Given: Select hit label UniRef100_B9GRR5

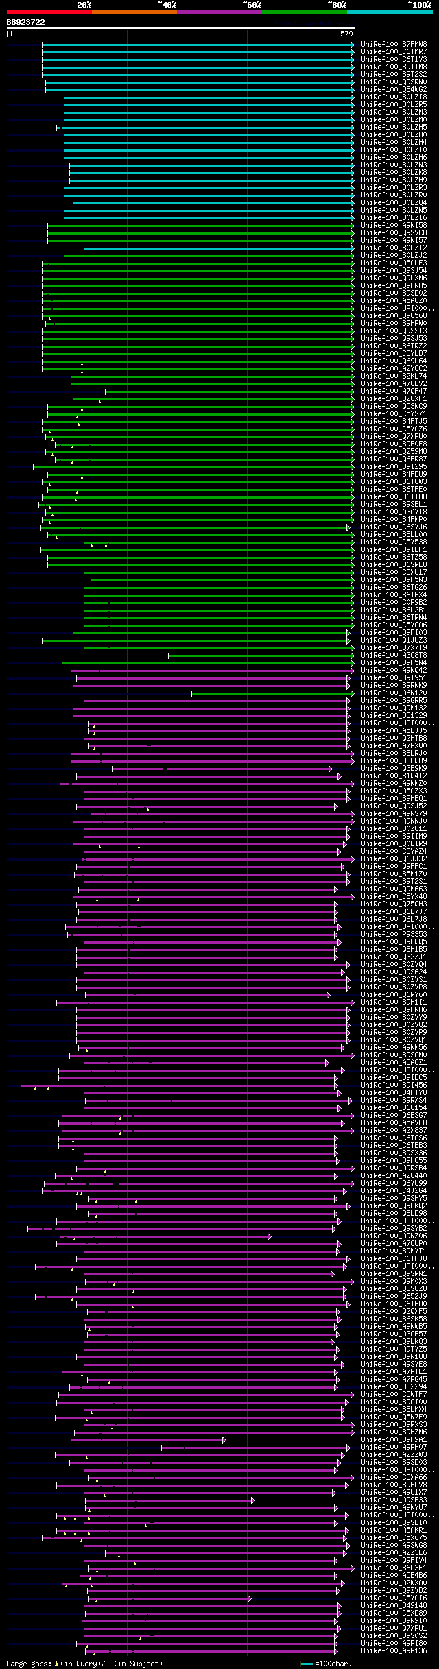Looking at the screenshot, I should point(394,701).
